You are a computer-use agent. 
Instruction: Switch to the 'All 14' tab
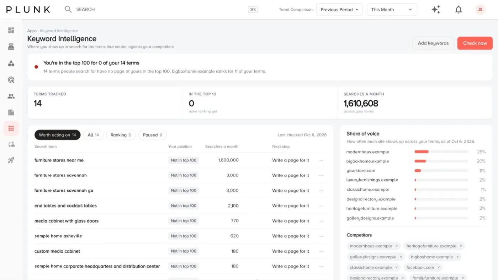tap(93, 135)
